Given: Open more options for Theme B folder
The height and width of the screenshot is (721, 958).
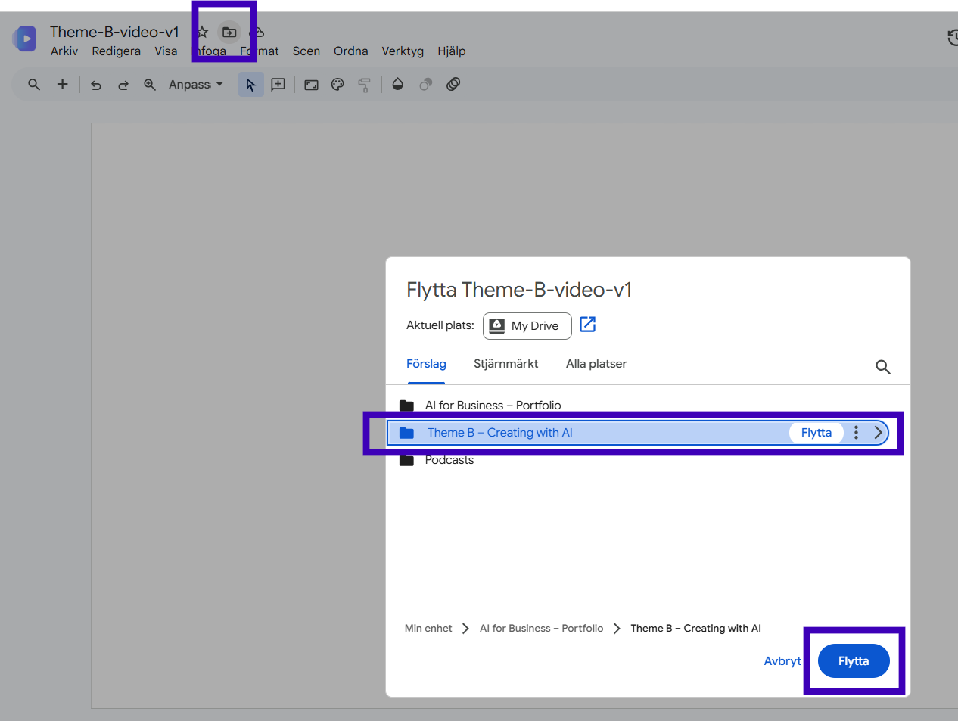Looking at the screenshot, I should [x=856, y=433].
